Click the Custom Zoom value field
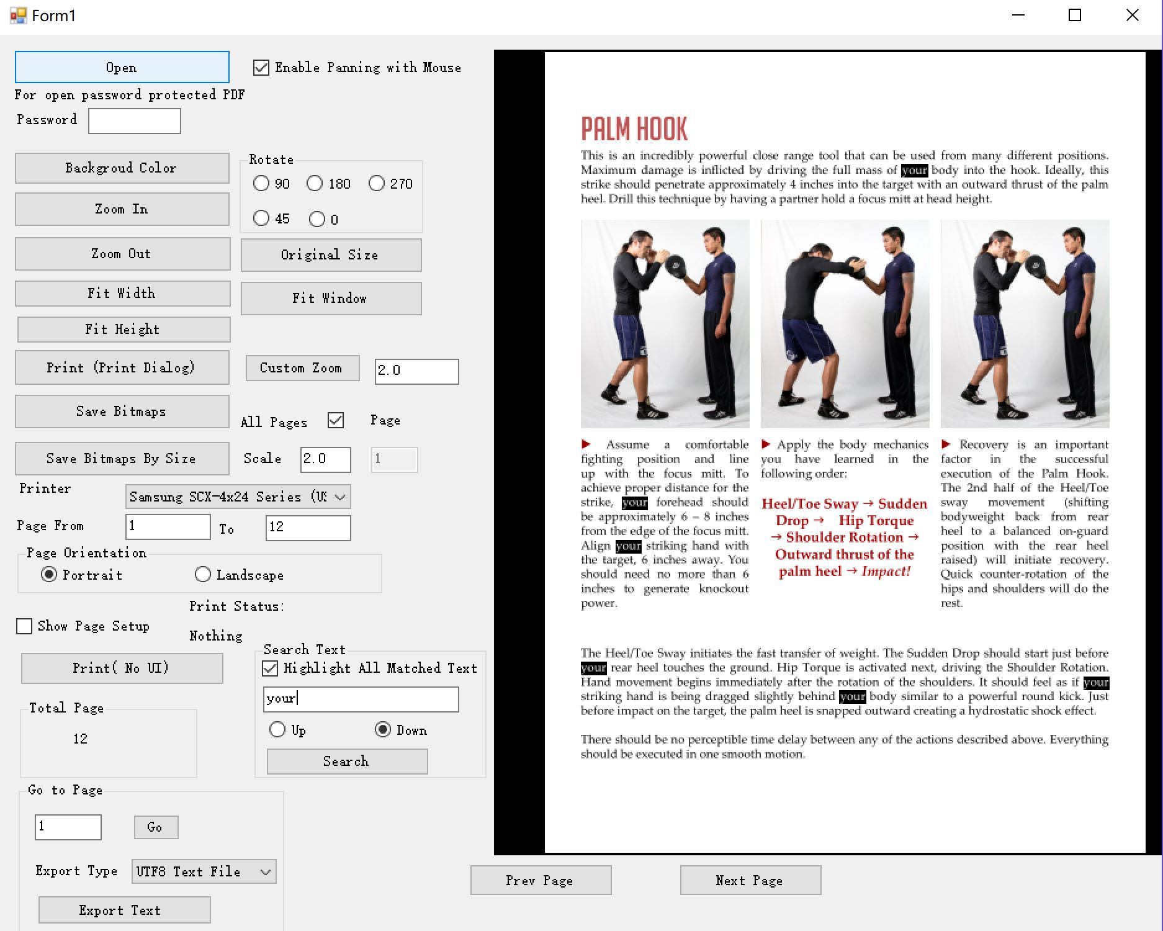 tap(416, 371)
